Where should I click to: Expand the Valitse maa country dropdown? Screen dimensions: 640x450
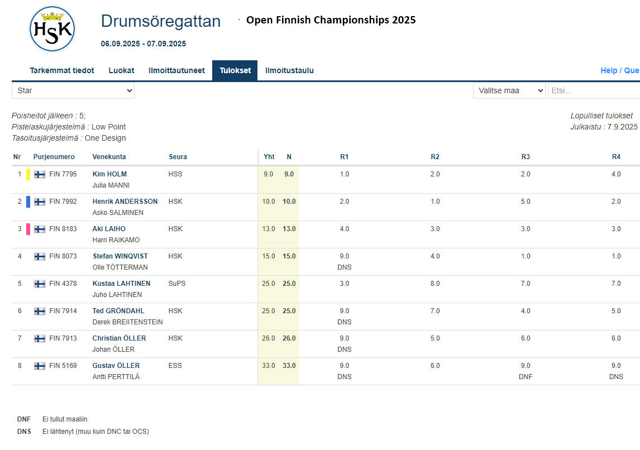click(x=509, y=90)
